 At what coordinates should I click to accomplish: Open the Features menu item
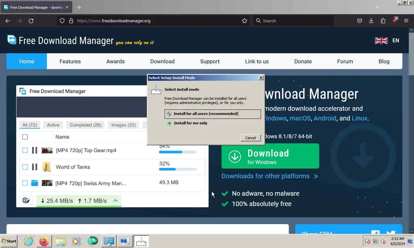pyautogui.click(x=70, y=61)
